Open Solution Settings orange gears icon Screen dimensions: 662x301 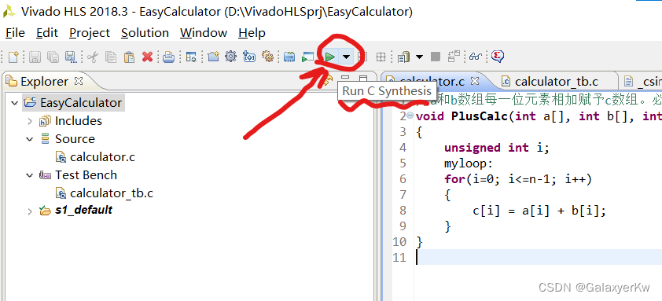point(267,56)
